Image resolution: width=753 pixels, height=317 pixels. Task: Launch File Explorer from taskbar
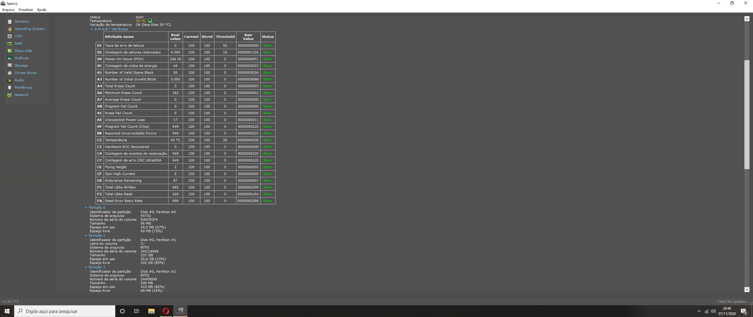151,311
